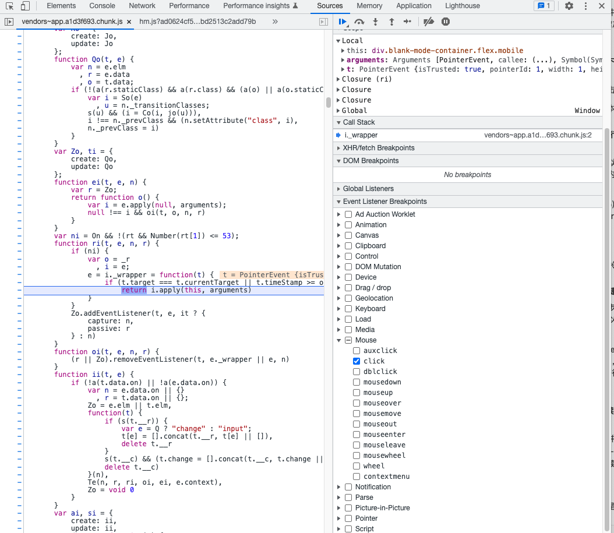
Task: Enable the auxclick event breakpoint
Action: pos(357,351)
